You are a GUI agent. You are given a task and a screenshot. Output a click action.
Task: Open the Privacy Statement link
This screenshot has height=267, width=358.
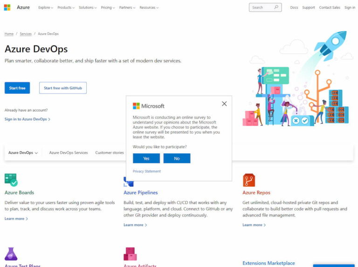tap(146, 171)
